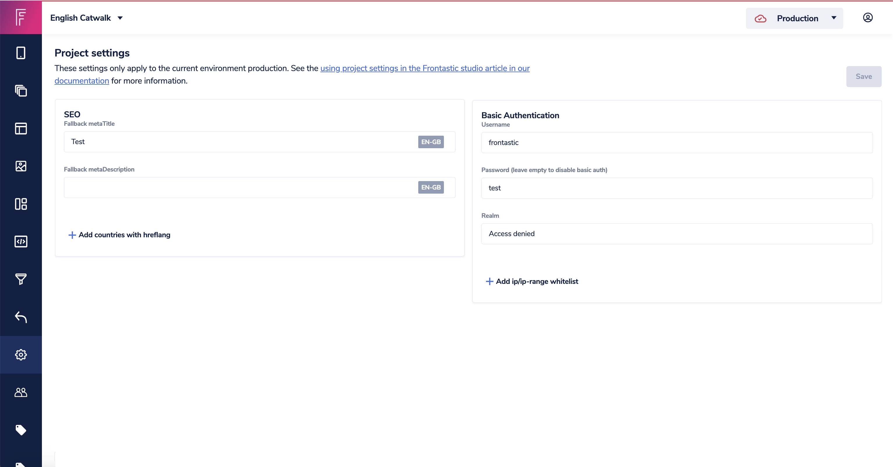Open the project settings documentation link

pyautogui.click(x=425, y=68)
